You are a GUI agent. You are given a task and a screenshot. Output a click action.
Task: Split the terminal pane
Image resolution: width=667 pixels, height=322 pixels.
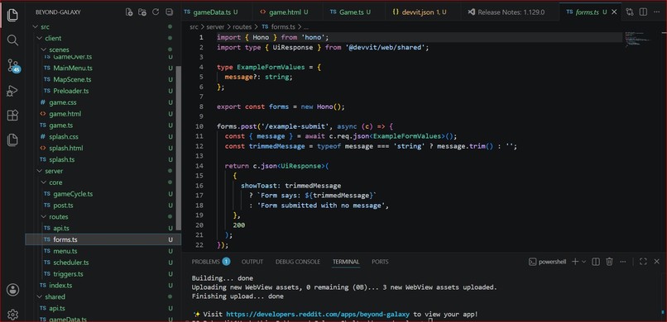[596, 262]
